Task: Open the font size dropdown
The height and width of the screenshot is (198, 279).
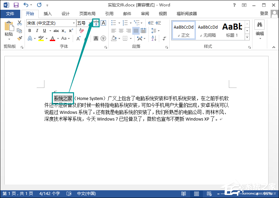Action: tap(90, 23)
